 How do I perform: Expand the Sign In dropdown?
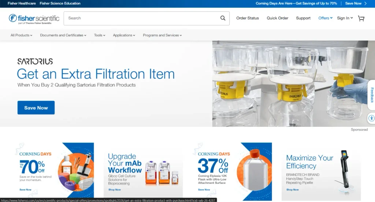(345, 18)
